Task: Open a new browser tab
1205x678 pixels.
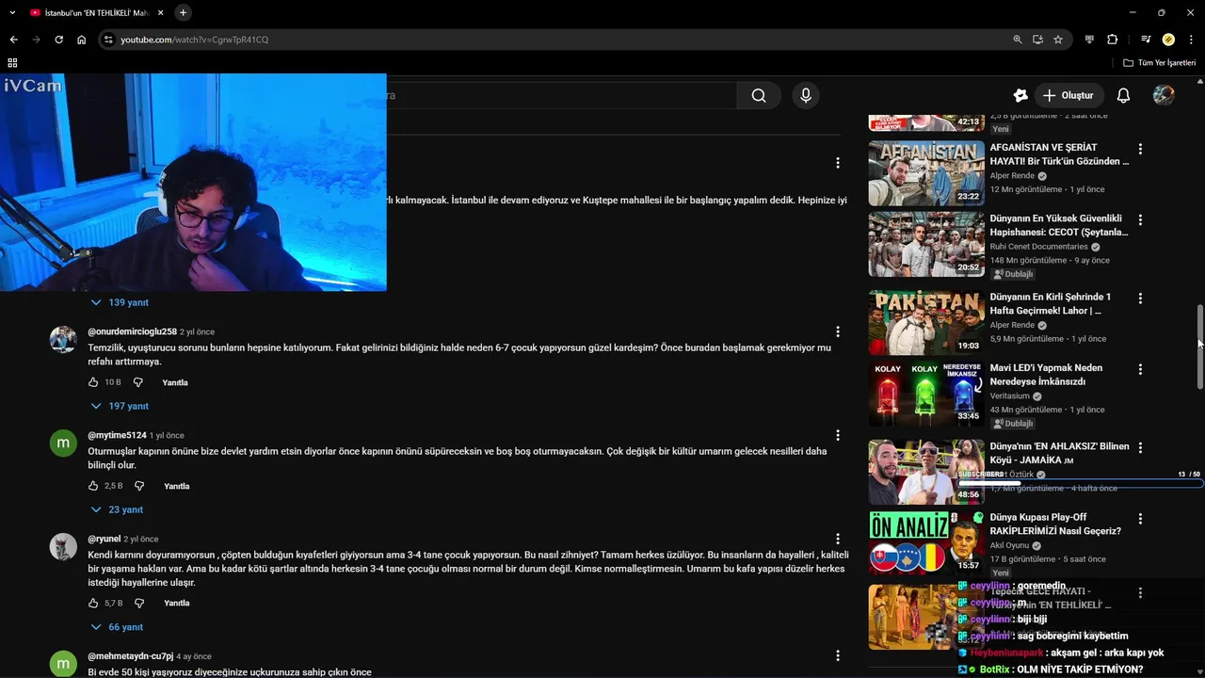Action: [183, 12]
